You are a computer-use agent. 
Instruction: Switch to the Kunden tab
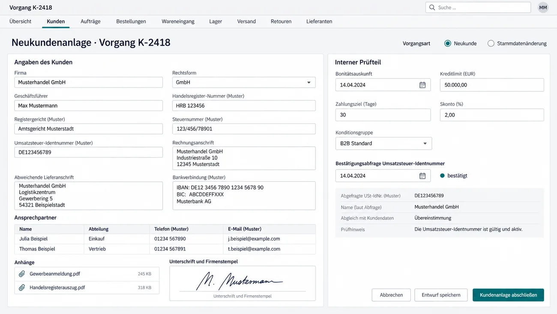point(56,21)
